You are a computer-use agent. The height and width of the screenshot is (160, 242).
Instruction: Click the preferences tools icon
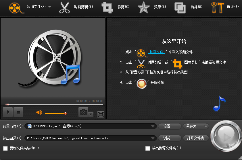[218, 7]
